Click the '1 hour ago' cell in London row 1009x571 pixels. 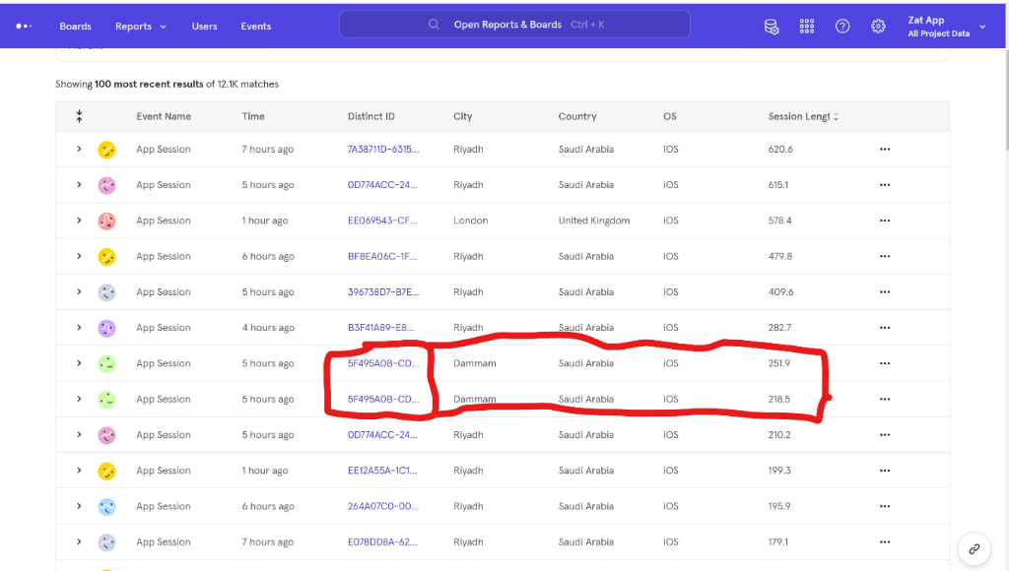(265, 221)
